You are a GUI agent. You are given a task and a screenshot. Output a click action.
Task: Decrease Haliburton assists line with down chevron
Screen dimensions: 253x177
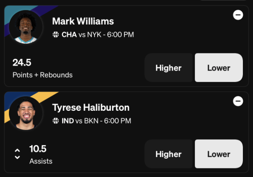[x=17, y=157]
